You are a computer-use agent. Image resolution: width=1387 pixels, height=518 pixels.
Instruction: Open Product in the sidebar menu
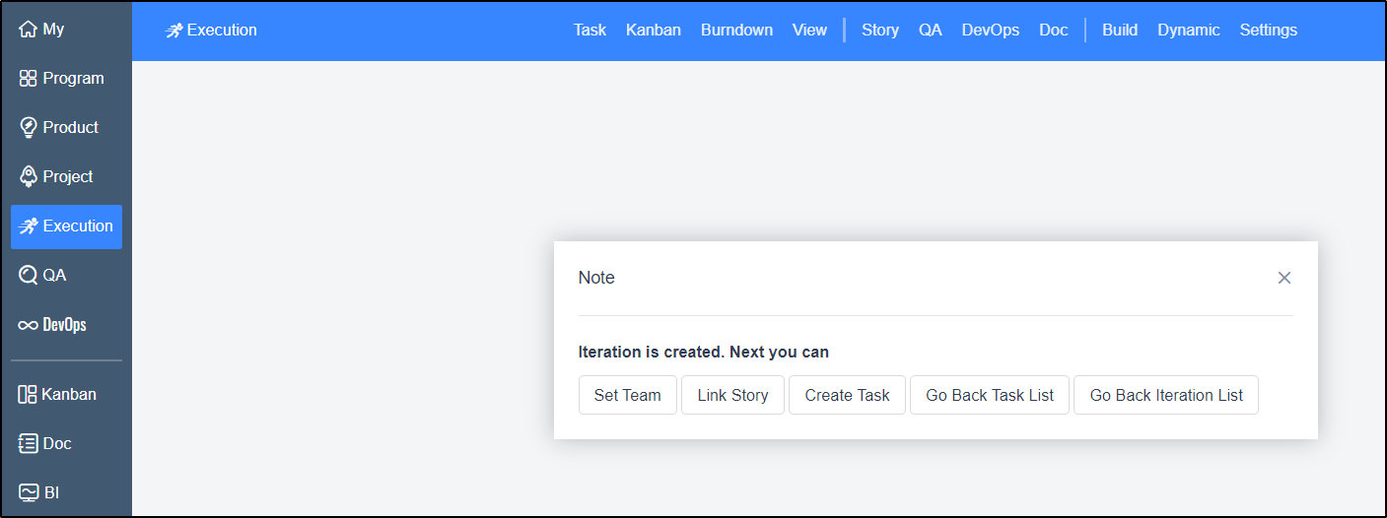pos(71,128)
